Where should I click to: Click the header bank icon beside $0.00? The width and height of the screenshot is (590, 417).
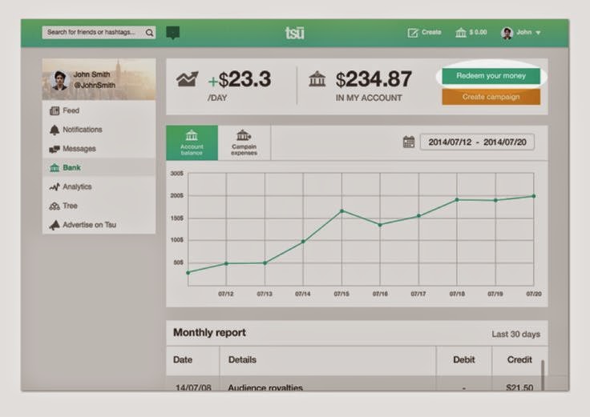click(461, 33)
